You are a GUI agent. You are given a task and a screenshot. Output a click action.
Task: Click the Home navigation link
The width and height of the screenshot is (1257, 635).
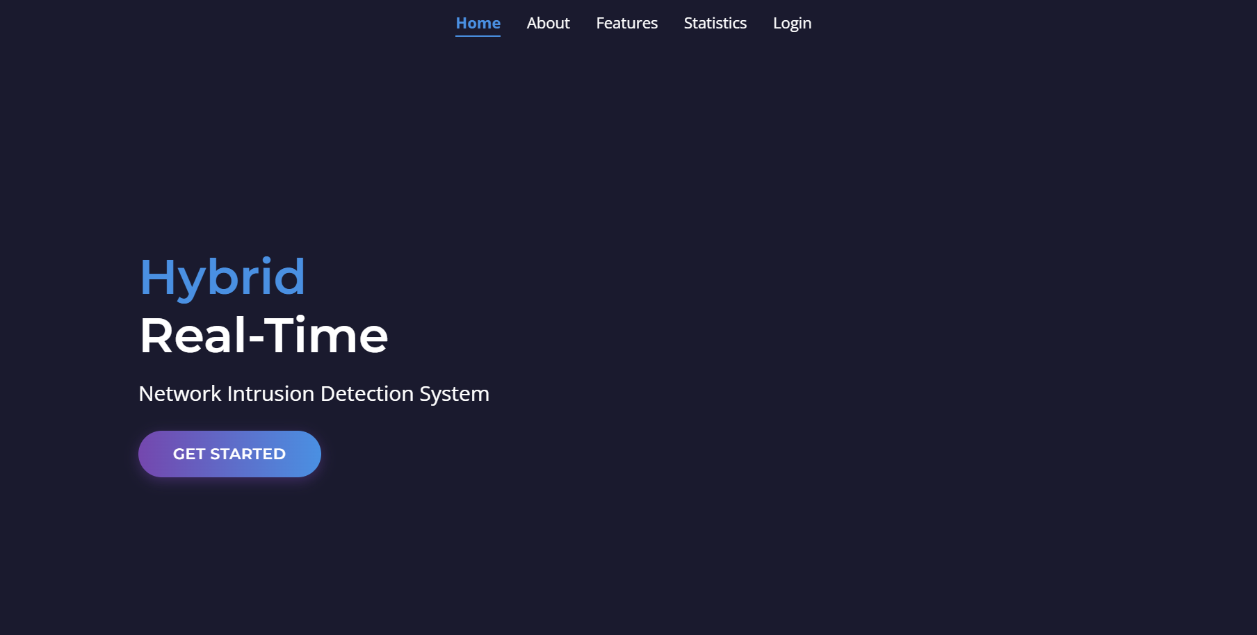tap(478, 23)
